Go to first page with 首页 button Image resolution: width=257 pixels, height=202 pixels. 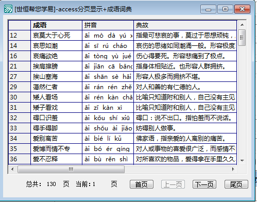tap(142, 184)
